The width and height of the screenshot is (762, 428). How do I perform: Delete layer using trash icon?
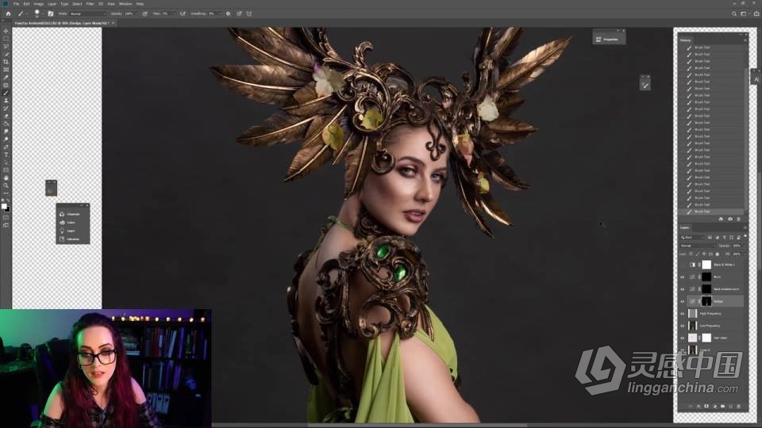click(x=739, y=406)
